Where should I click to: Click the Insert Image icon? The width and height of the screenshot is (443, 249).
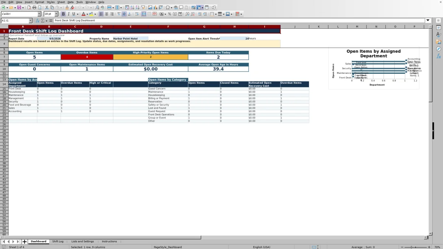tap(150, 7)
